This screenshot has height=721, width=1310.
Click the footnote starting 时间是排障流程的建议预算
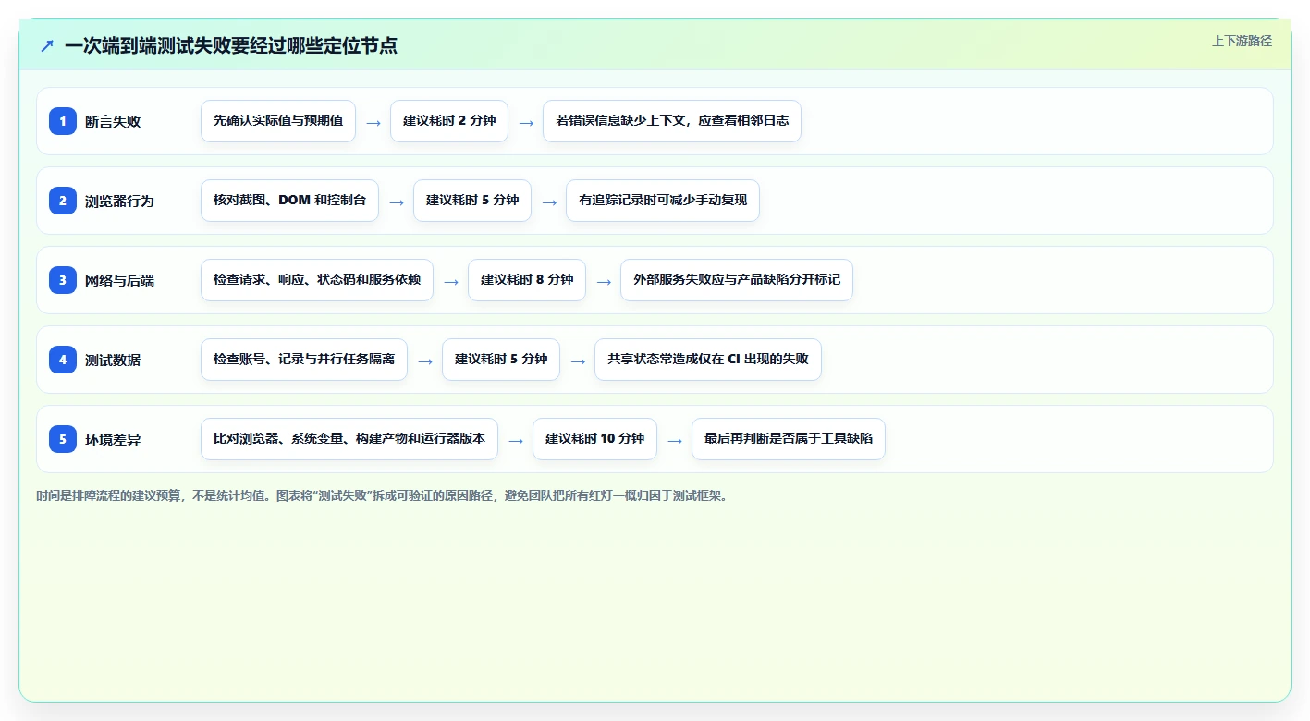(x=383, y=495)
